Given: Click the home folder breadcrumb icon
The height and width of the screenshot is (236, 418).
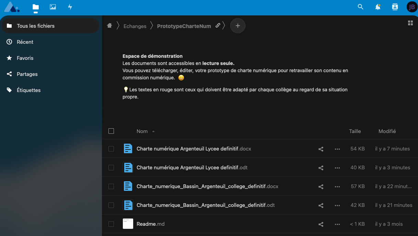Looking at the screenshot, I should click(109, 26).
